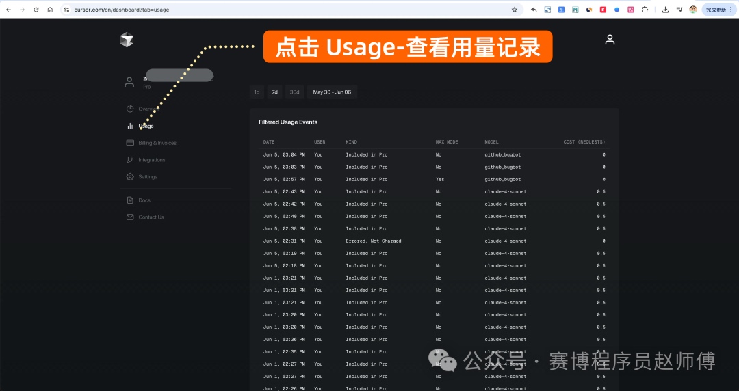This screenshot has width=739, height=391.
Task: Click claude-4-sonnet in the 02:43 PM row
Action: (x=506, y=191)
